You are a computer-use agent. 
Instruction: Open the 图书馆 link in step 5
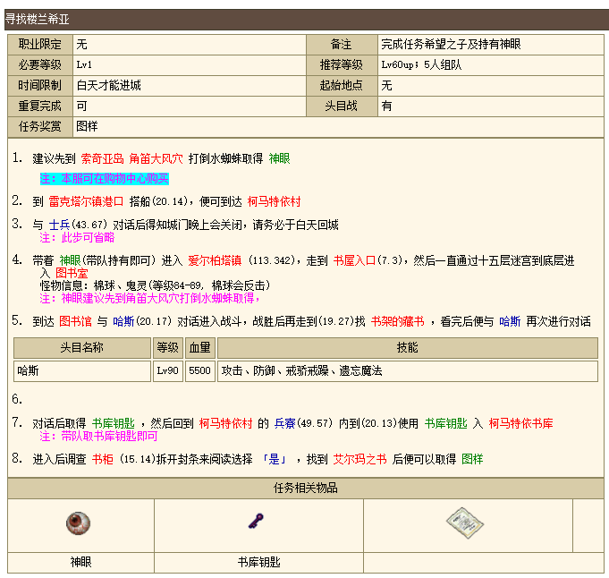click(x=75, y=321)
